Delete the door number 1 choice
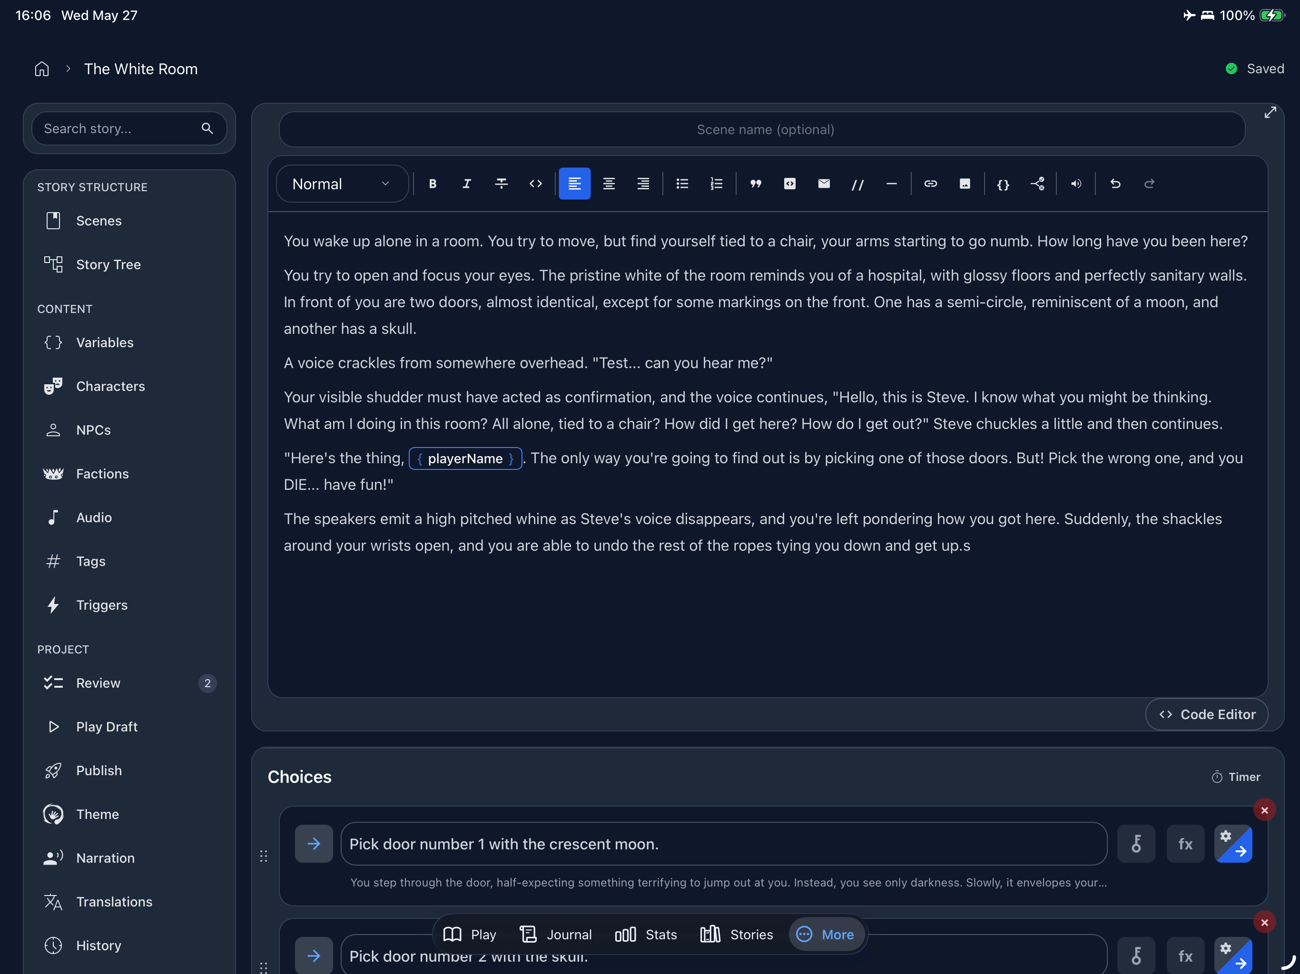 coord(1264,810)
